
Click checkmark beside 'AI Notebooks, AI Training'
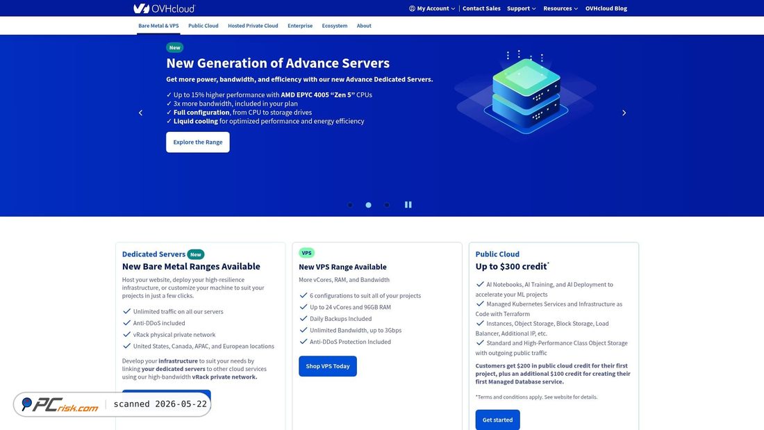pyautogui.click(x=480, y=283)
